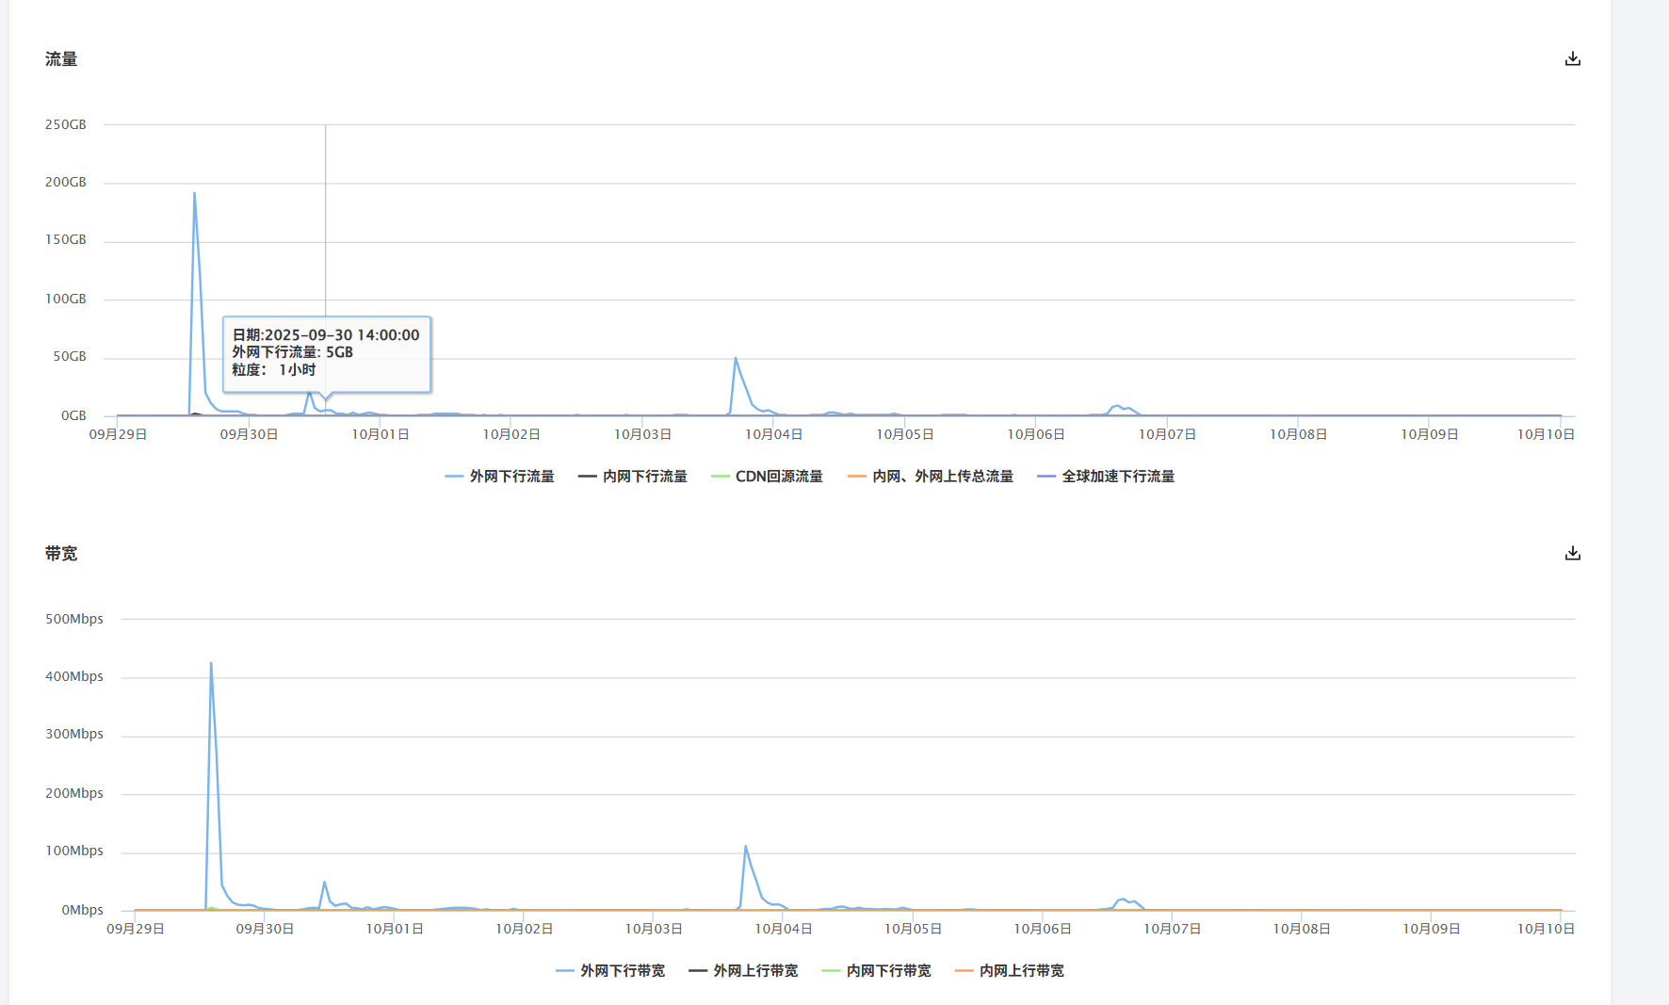This screenshot has height=1005, width=1669.
Task: Toggle 内网上行带宽 in bandwidth legend
Action: coord(1010,971)
